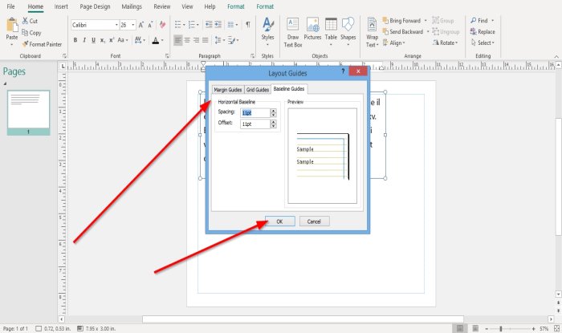
Task: Cut the selection with Cut
Action: click(x=30, y=21)
